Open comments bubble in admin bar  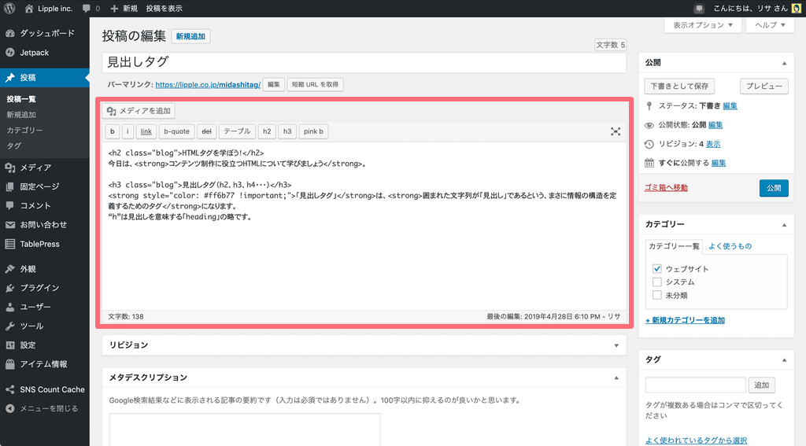point(91,8)
